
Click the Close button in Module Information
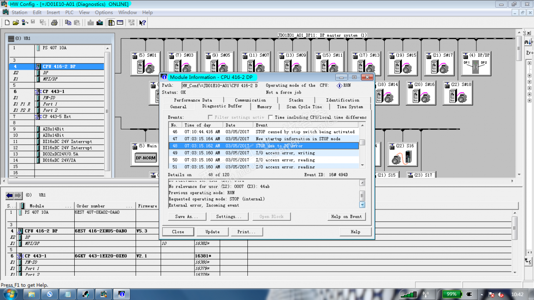click(178, 232)
